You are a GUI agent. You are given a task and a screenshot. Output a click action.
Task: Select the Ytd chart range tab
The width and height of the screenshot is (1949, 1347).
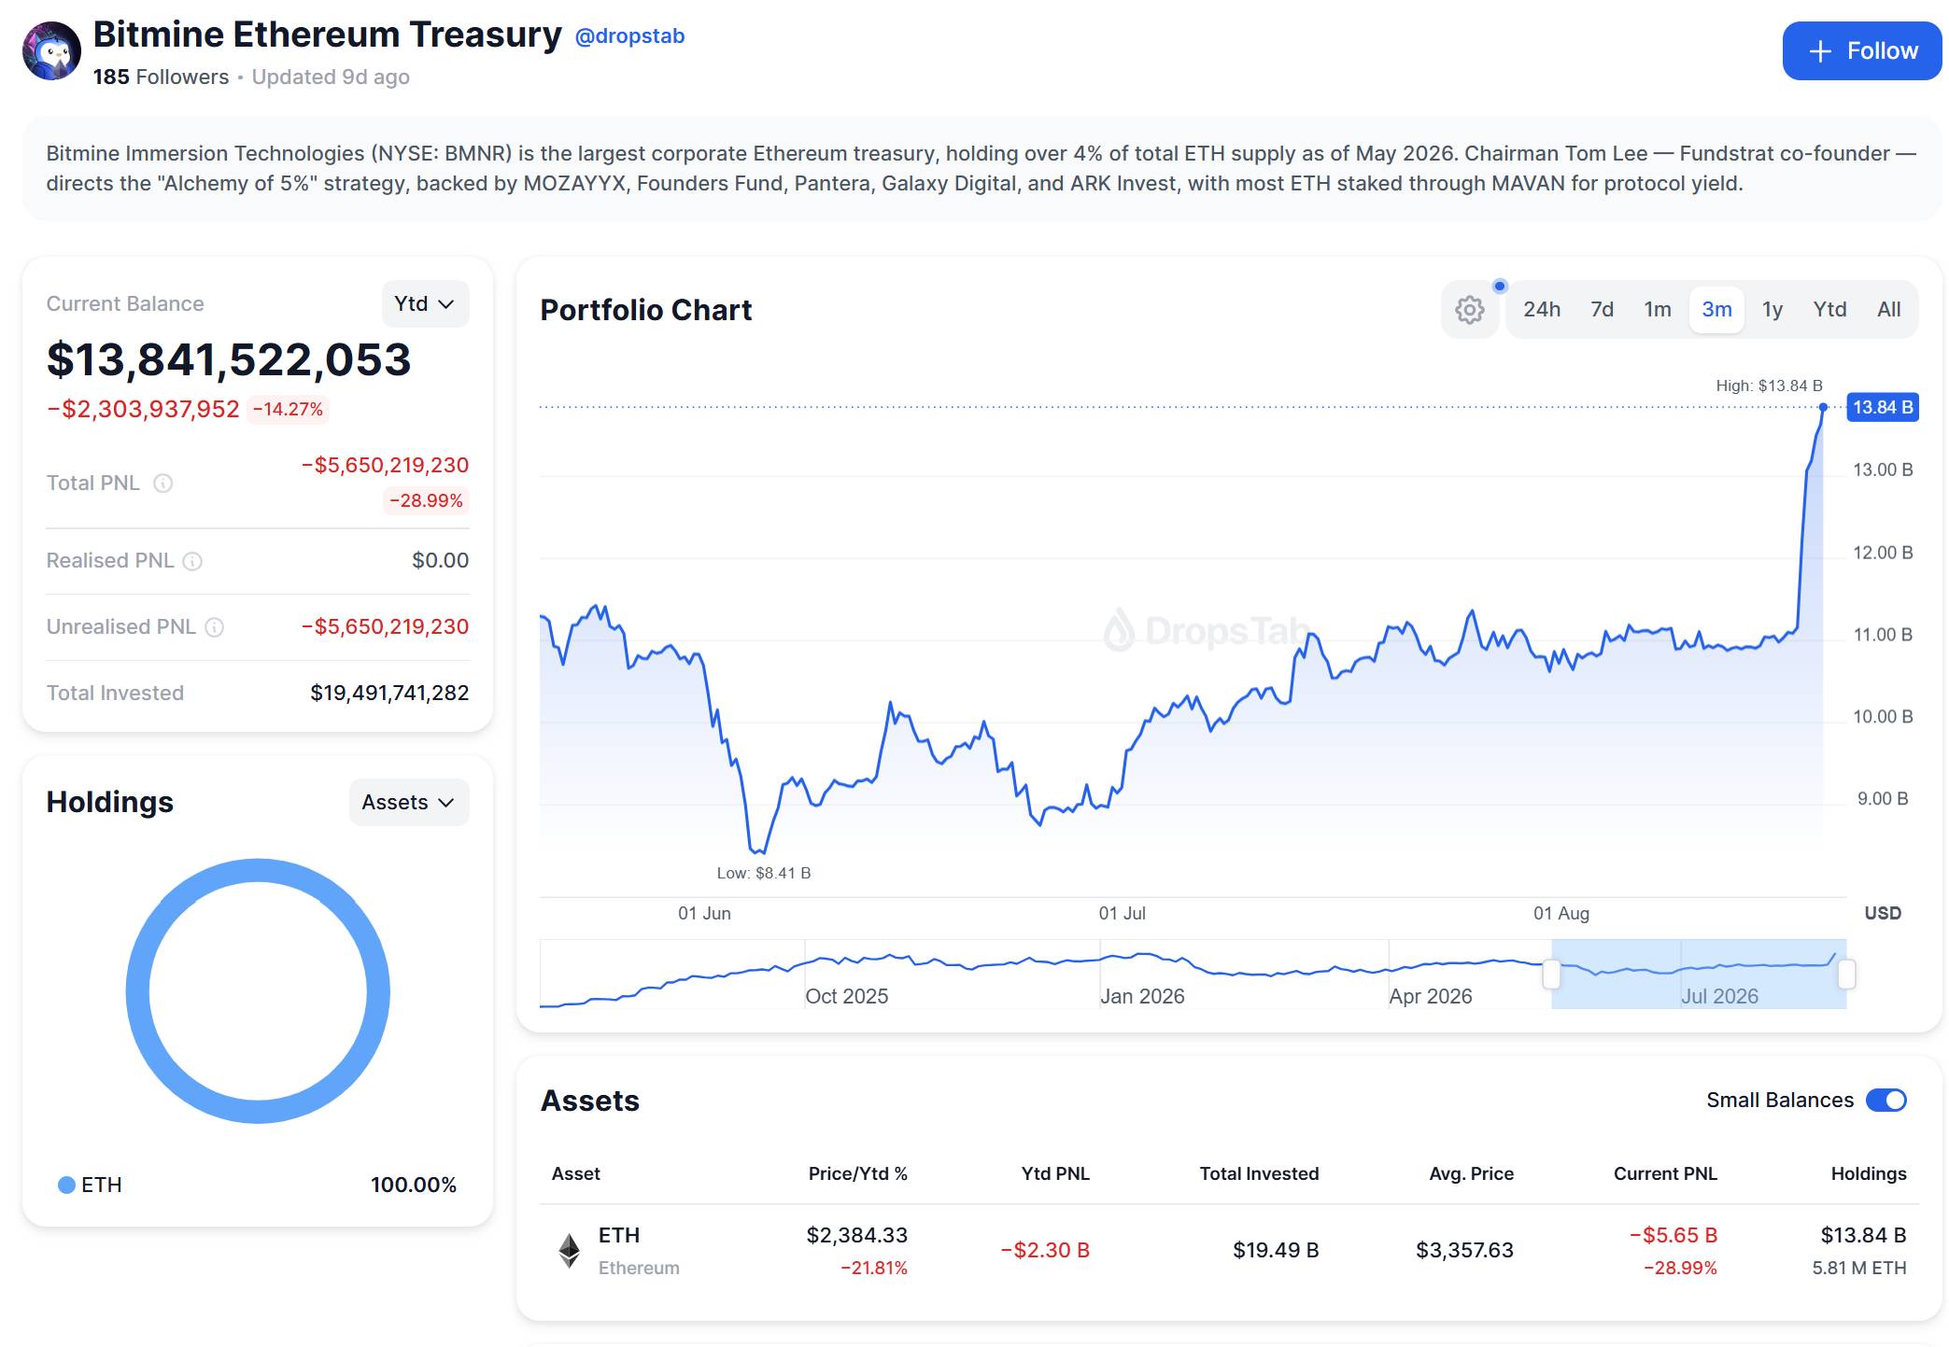[x=1829, y=310]
